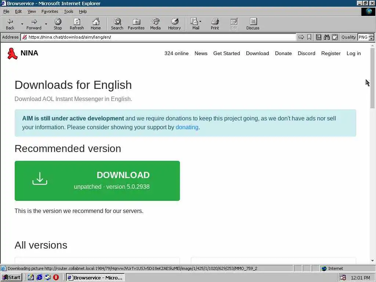The width and height of the screenshot is (376, 282).
Task: Click the Downloads for English heading
Action: (x=73, y=85)
